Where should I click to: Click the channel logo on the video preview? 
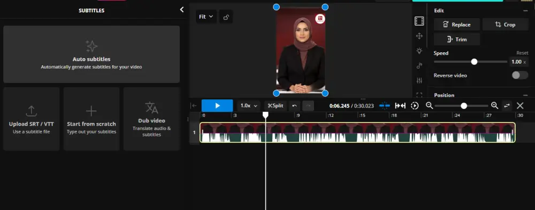[320, 19]
